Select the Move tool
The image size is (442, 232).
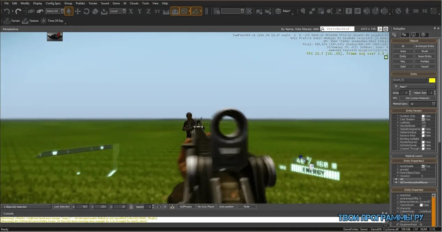pyautogui.click(x=78, y=11)
